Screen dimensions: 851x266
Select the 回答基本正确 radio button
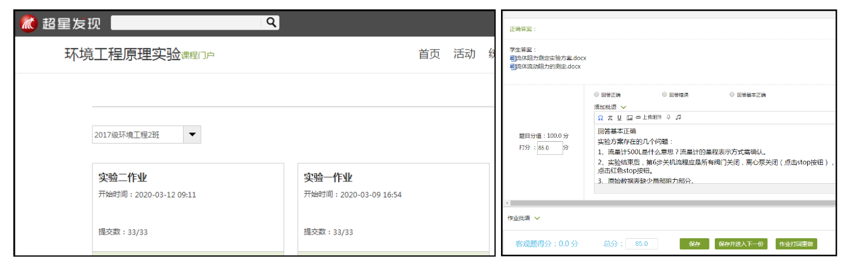pyautogui.click(x=732, y=95)
